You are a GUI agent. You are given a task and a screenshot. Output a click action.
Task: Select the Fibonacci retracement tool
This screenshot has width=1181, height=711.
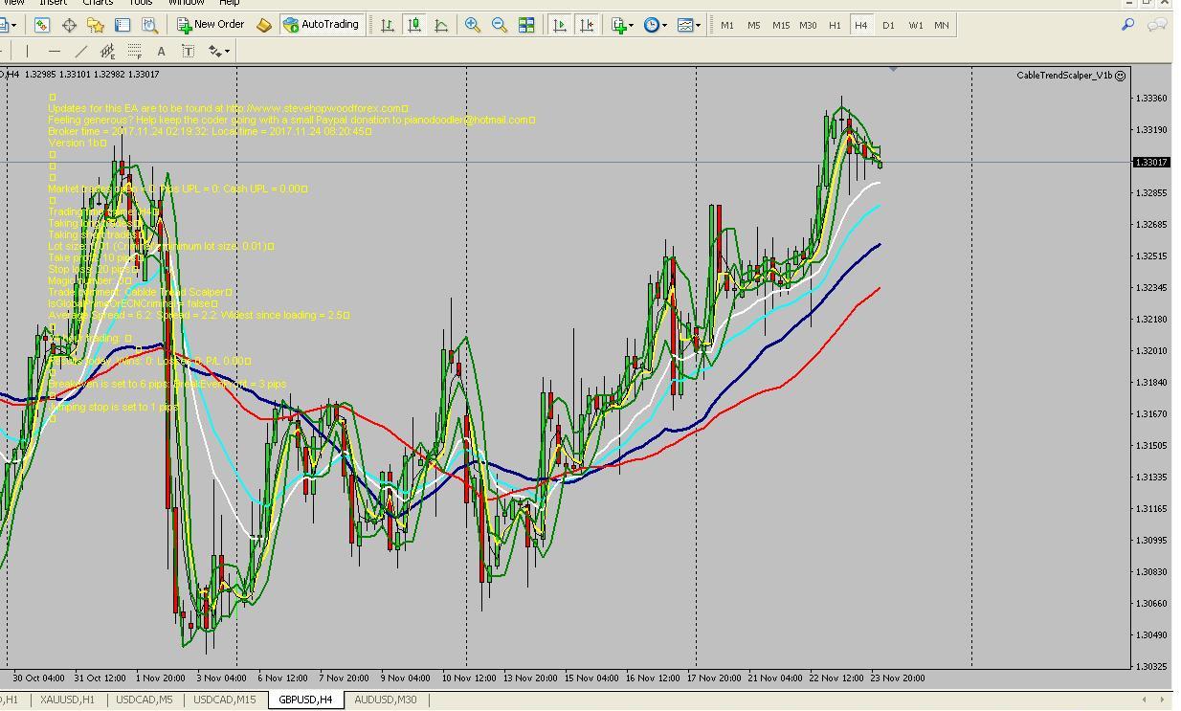click(x=134, y=51)
